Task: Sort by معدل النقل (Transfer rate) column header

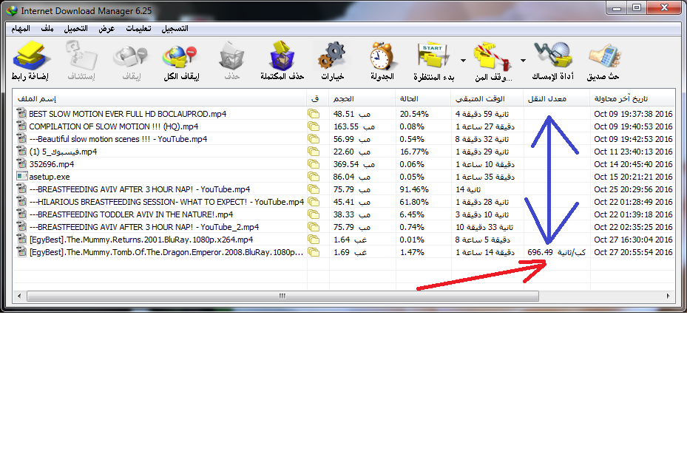Action: [x=556, y=98]
